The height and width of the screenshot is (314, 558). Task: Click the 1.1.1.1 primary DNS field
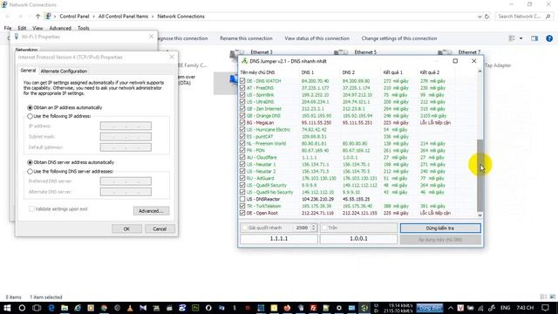pos(279,239)
